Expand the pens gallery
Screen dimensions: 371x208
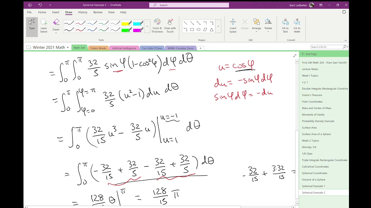[x=147, y=26]
